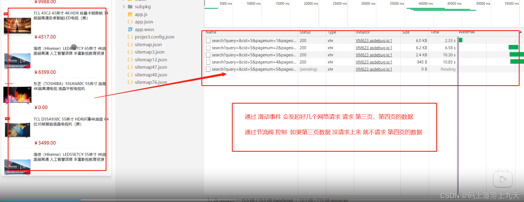Click the project.config.json file icon

point(130,37)
